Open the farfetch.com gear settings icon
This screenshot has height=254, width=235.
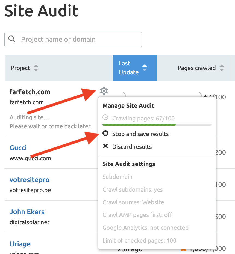104,91
